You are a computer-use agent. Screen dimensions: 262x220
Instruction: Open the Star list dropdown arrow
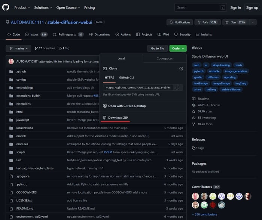(253, 22)
